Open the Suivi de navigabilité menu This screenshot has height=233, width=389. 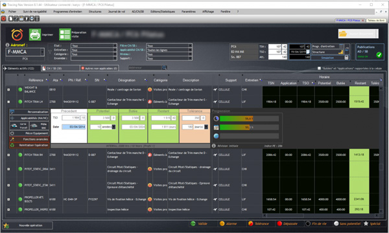pyautogui.click(x=35, y=12)
